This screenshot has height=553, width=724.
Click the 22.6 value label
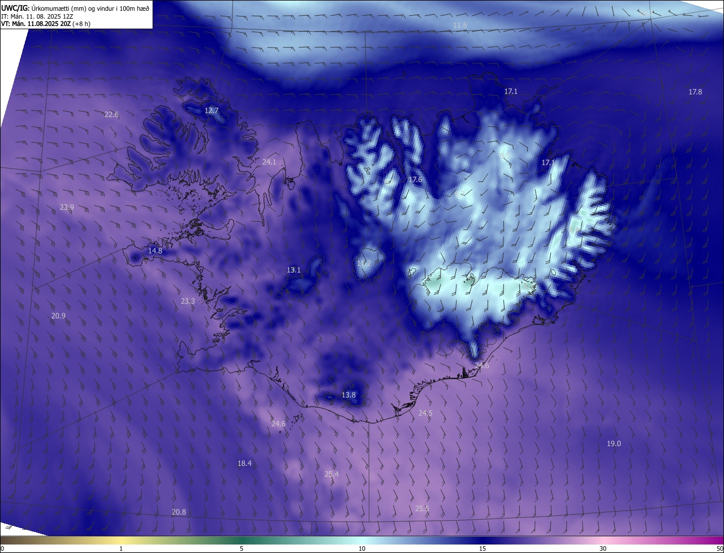coord(111,114)
